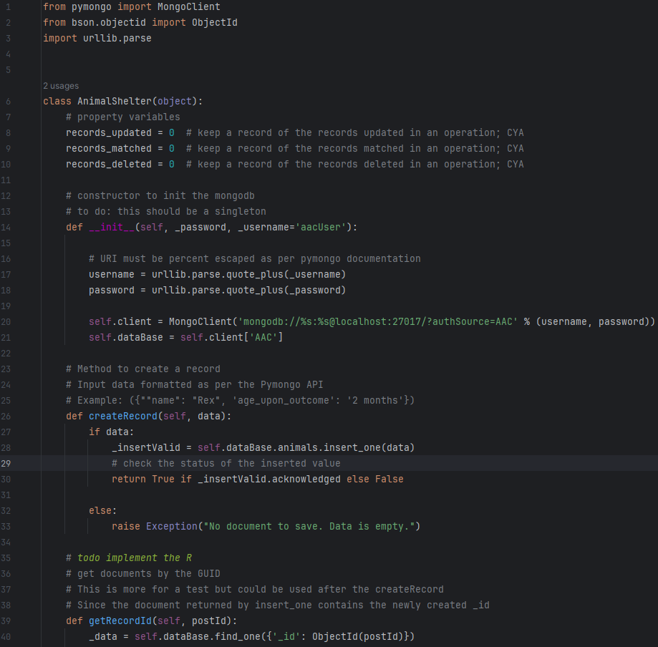Click the 'get documents by the GUID' comment
The height and width of the screenshot is (647, 658).
coord(142,573)
